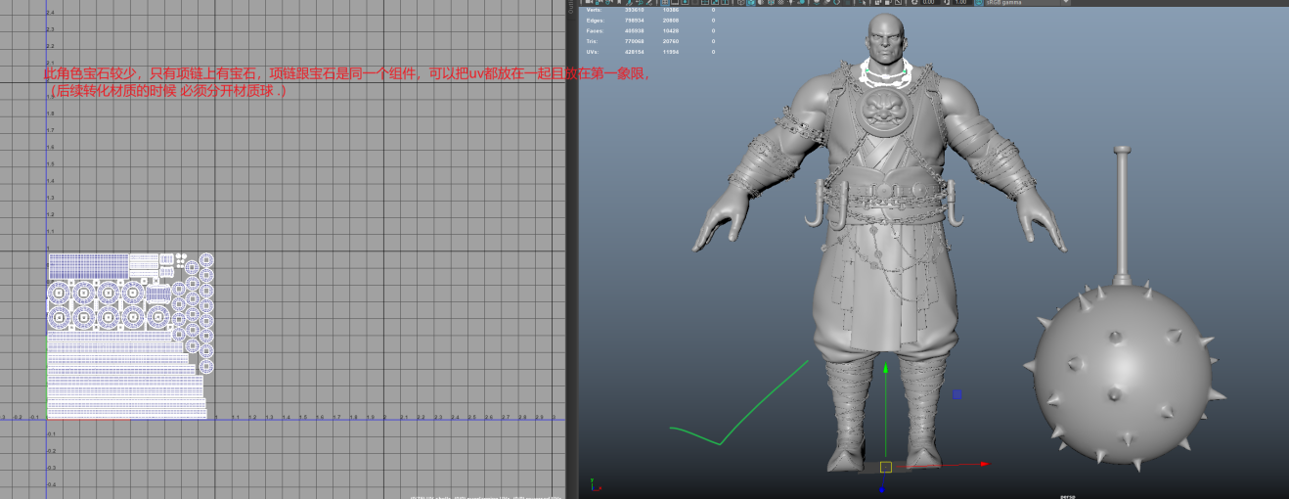Click the exposure reset icon

(914, 3)
